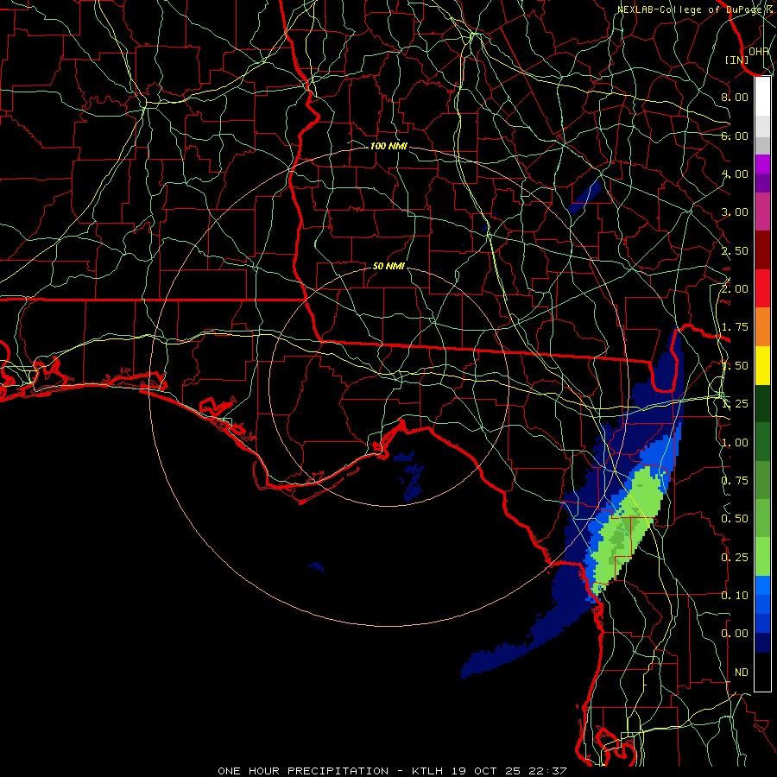
Task: Click the 0.10 legend value
Action: pyautogui.click(x=735, y=596)
